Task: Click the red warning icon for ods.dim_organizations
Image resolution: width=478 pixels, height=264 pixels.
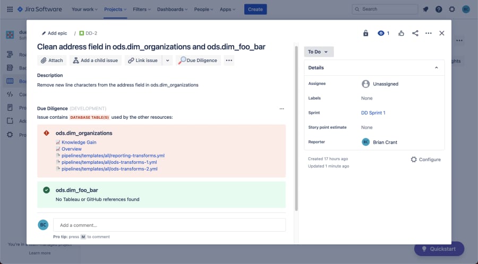Action: click(x=46, y=133)
